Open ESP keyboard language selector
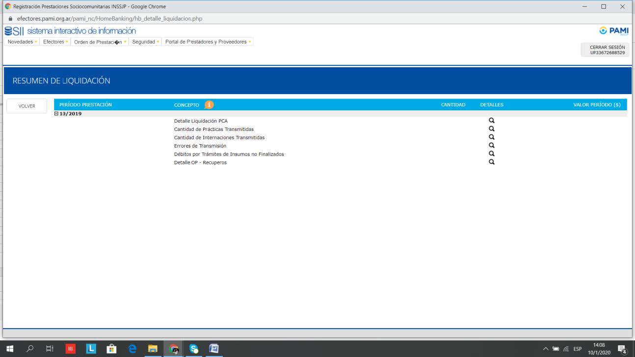Screen dimensions: 635x357 pos(578,349)
